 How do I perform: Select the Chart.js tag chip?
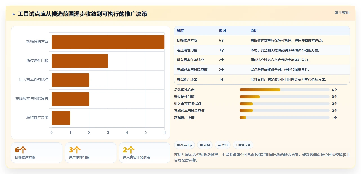[x=185, y=145]
